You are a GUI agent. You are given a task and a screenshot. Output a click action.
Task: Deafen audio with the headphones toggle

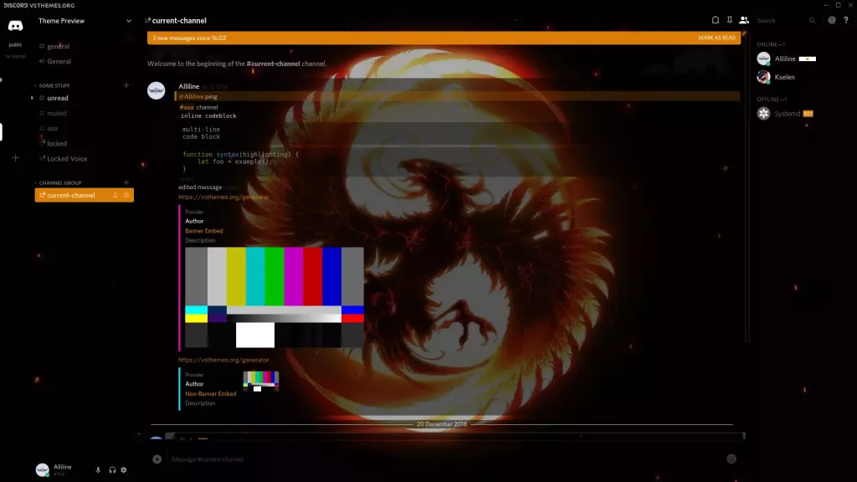coord(112,470)
